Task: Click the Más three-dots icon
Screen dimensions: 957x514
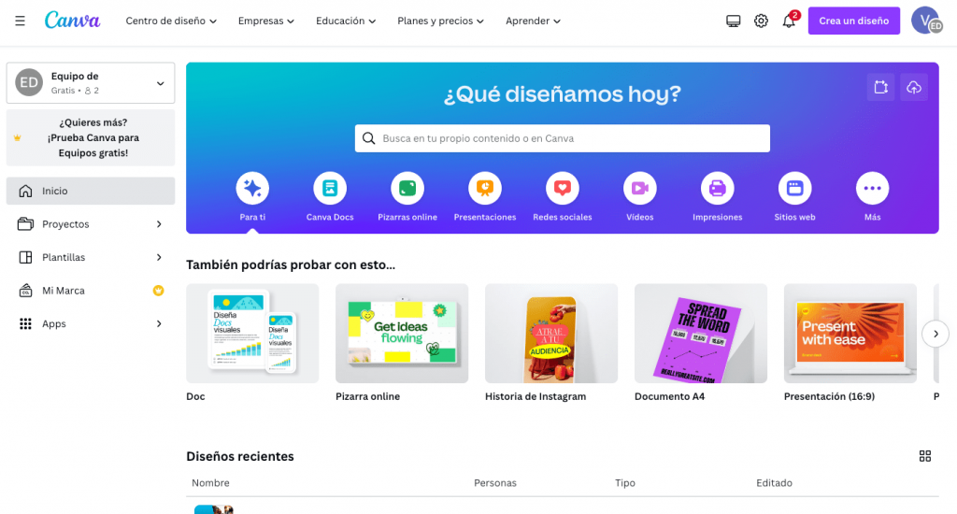Action: [x=873, y=189]
